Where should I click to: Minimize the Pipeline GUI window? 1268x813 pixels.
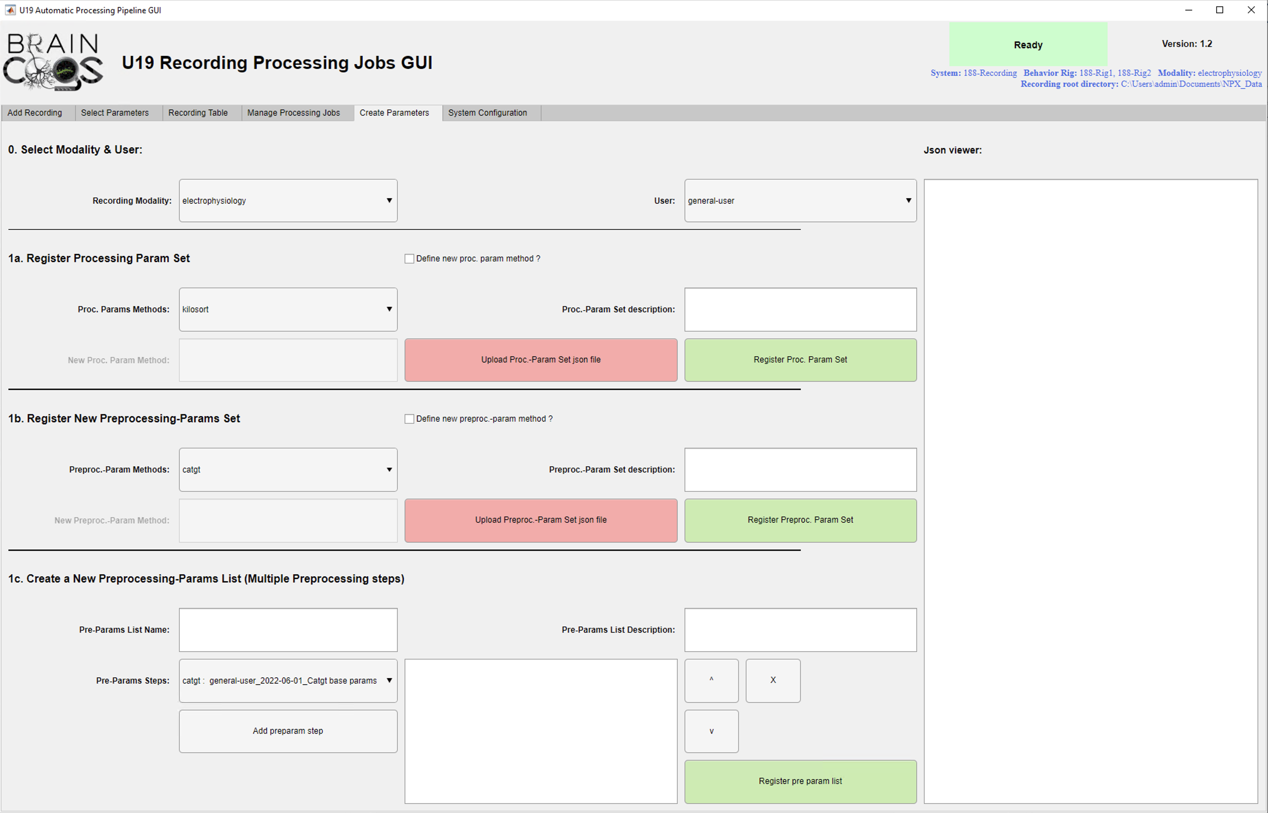click(x=1189, y=10)
